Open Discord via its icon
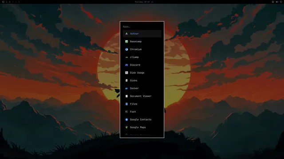 [126, 65]
